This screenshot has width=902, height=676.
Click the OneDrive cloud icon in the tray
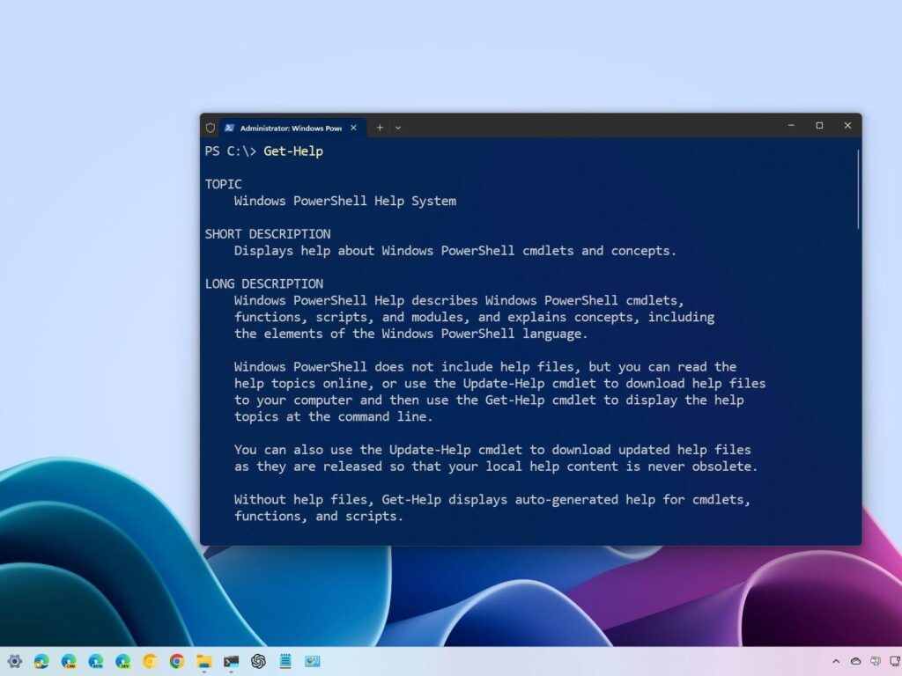(855, 661)
